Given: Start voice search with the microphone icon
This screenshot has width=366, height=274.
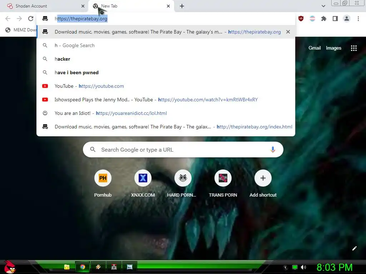Looking at the screenshot, I should (273, 149).
